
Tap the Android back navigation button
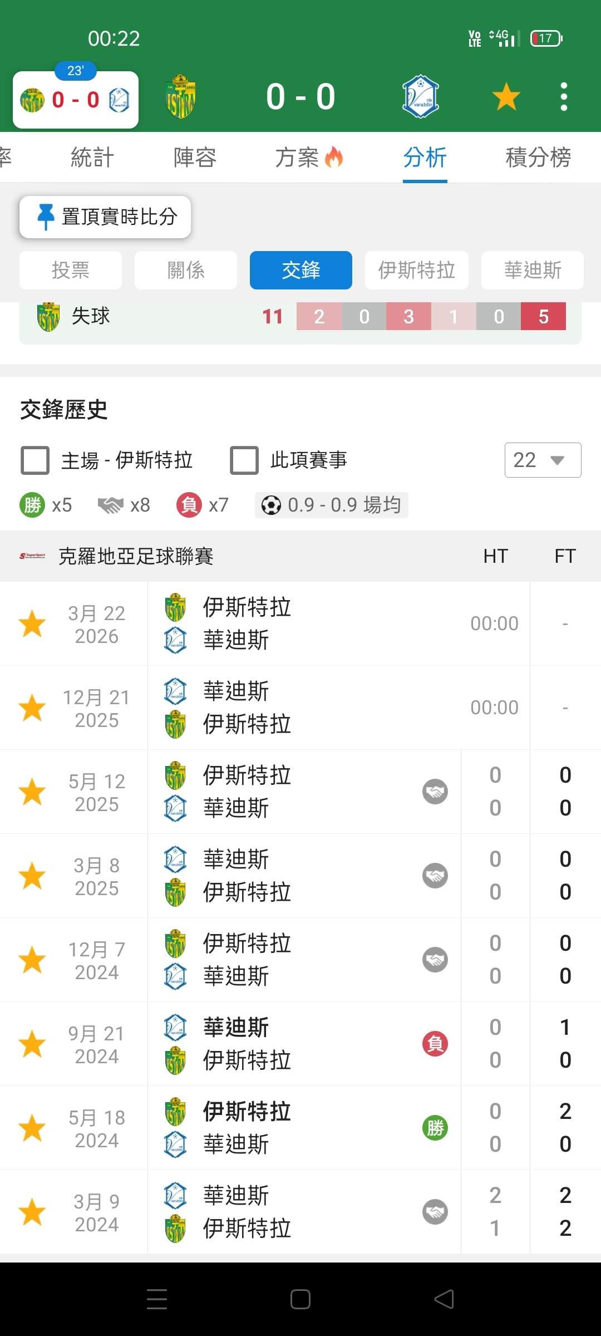click(x=444, y=1299)
